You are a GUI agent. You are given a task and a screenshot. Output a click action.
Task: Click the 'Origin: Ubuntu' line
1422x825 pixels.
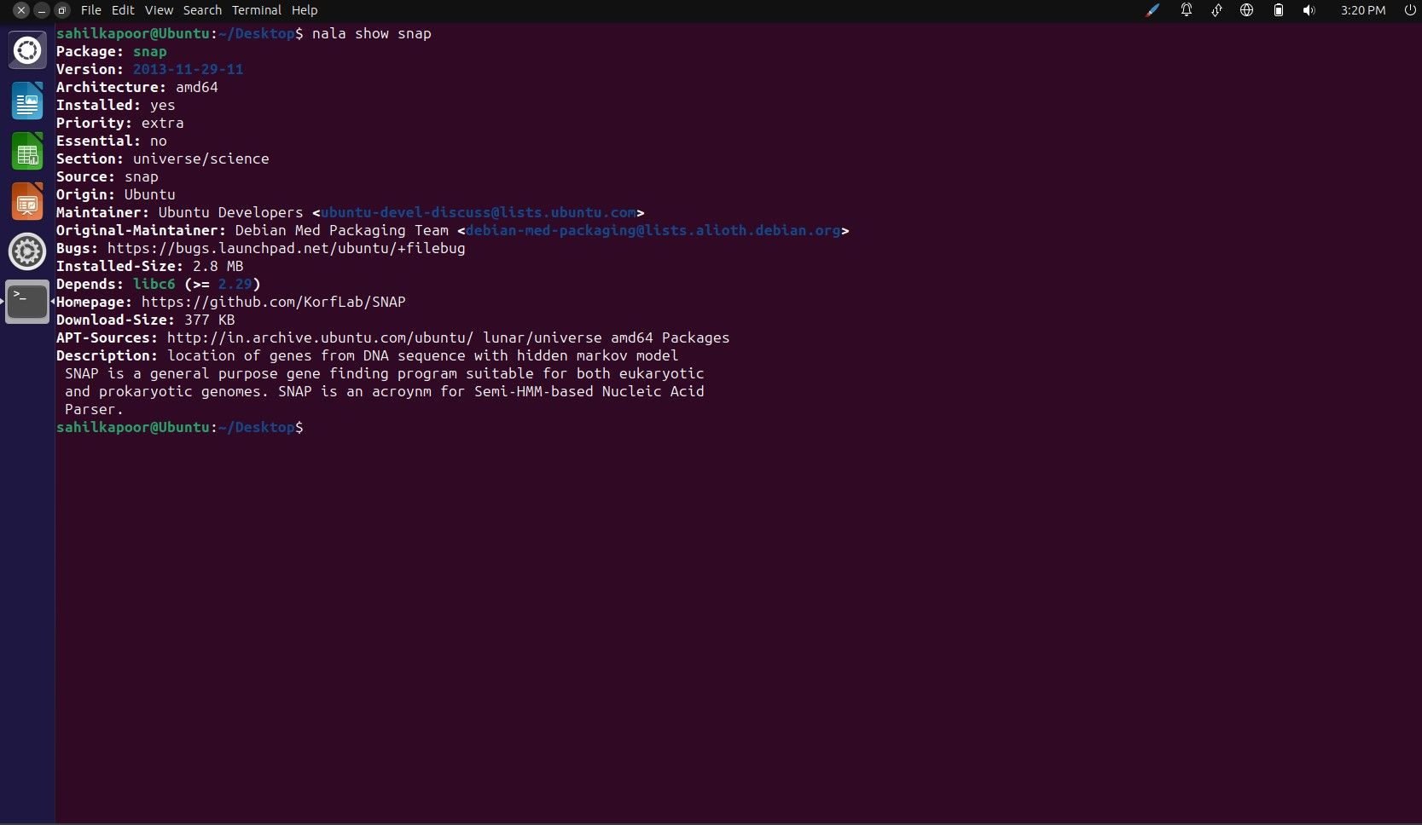(116, 194)
